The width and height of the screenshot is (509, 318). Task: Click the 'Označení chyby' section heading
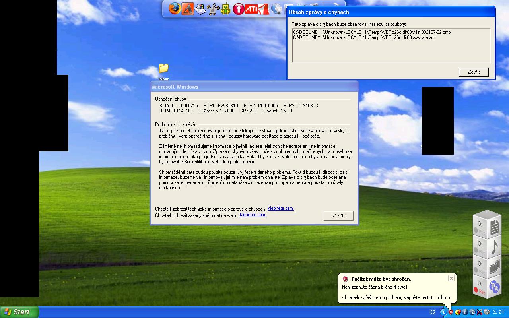[x=171, y=99]
